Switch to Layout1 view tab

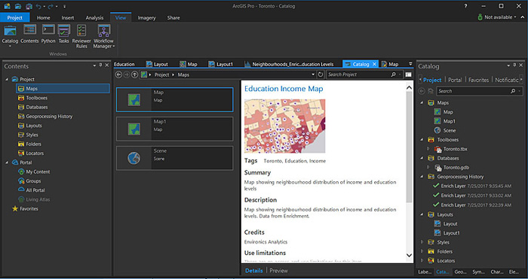(220, 64)
